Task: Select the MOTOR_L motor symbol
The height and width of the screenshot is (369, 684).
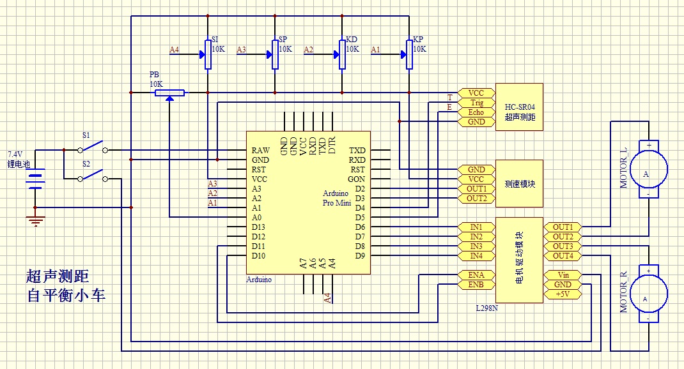Action: 649,169
